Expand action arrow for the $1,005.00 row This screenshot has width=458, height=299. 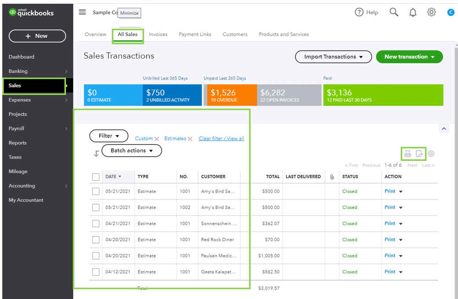401,256
